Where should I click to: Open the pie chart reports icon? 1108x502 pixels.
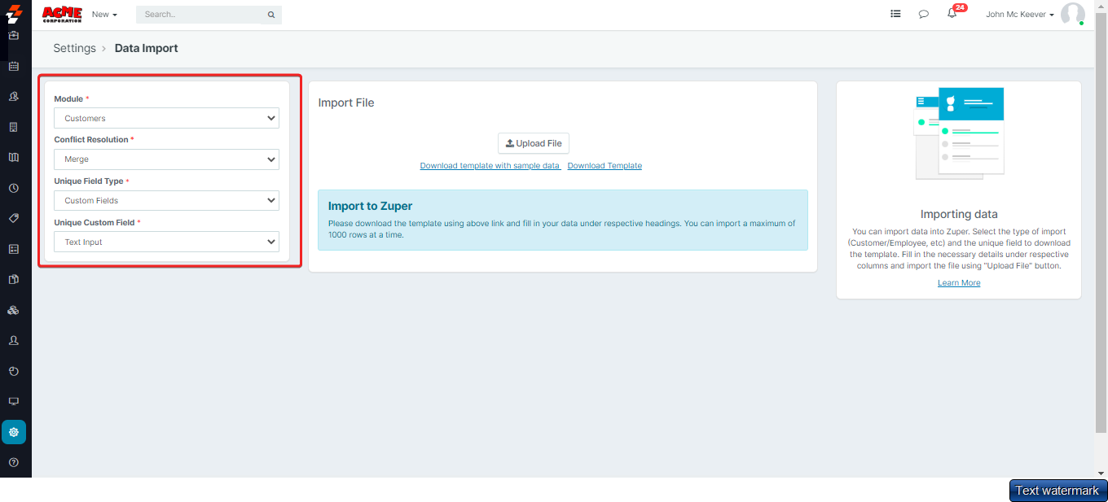14,371
